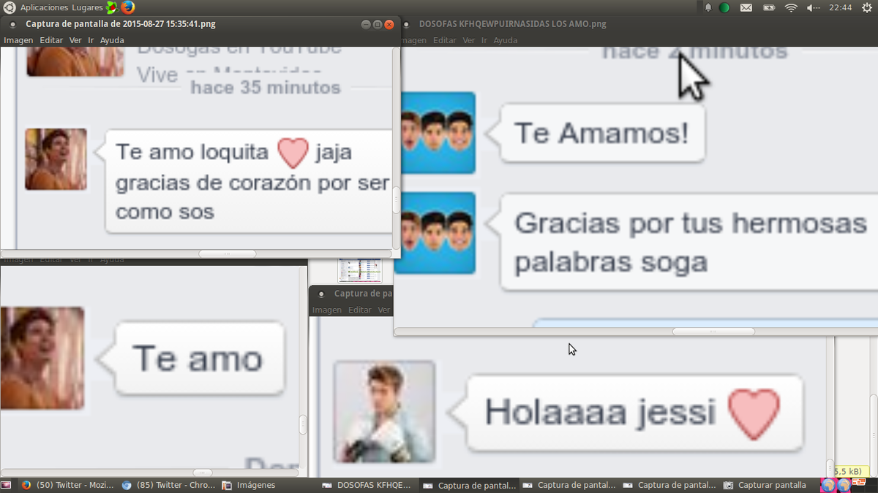The width and height of the screenshot is (878, 493).
Task: Open the Lugares menu in the top panel
Action: 87,7
